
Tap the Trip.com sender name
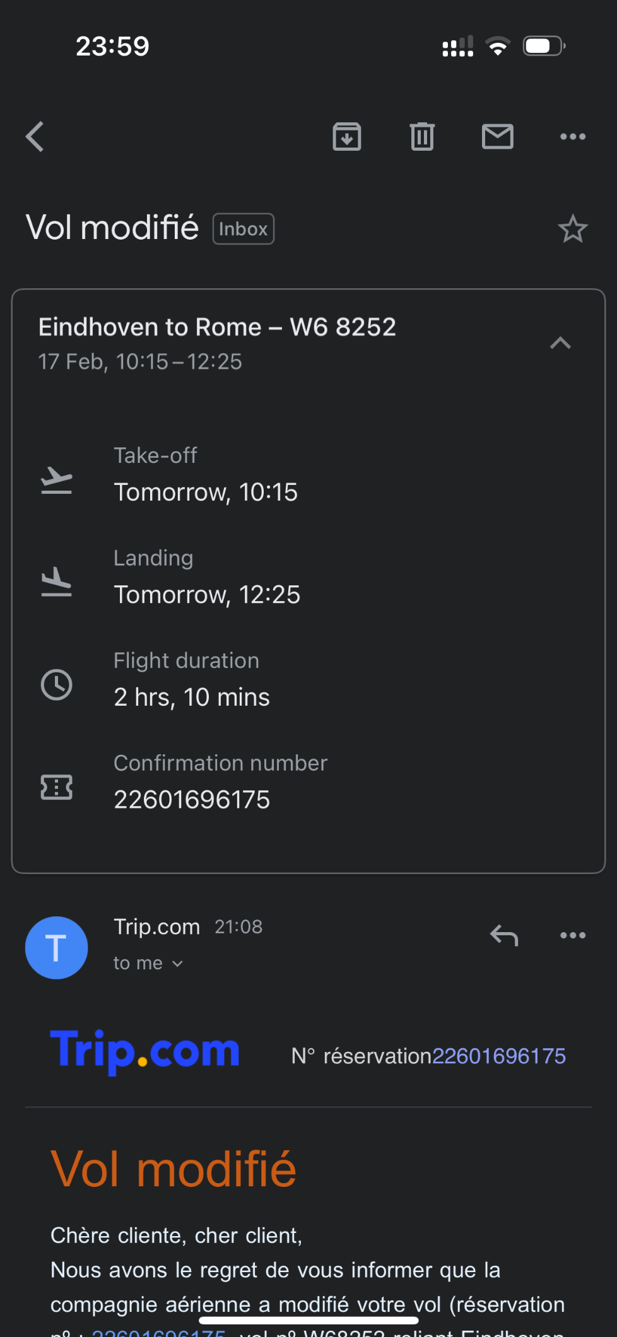click(156, 927)
